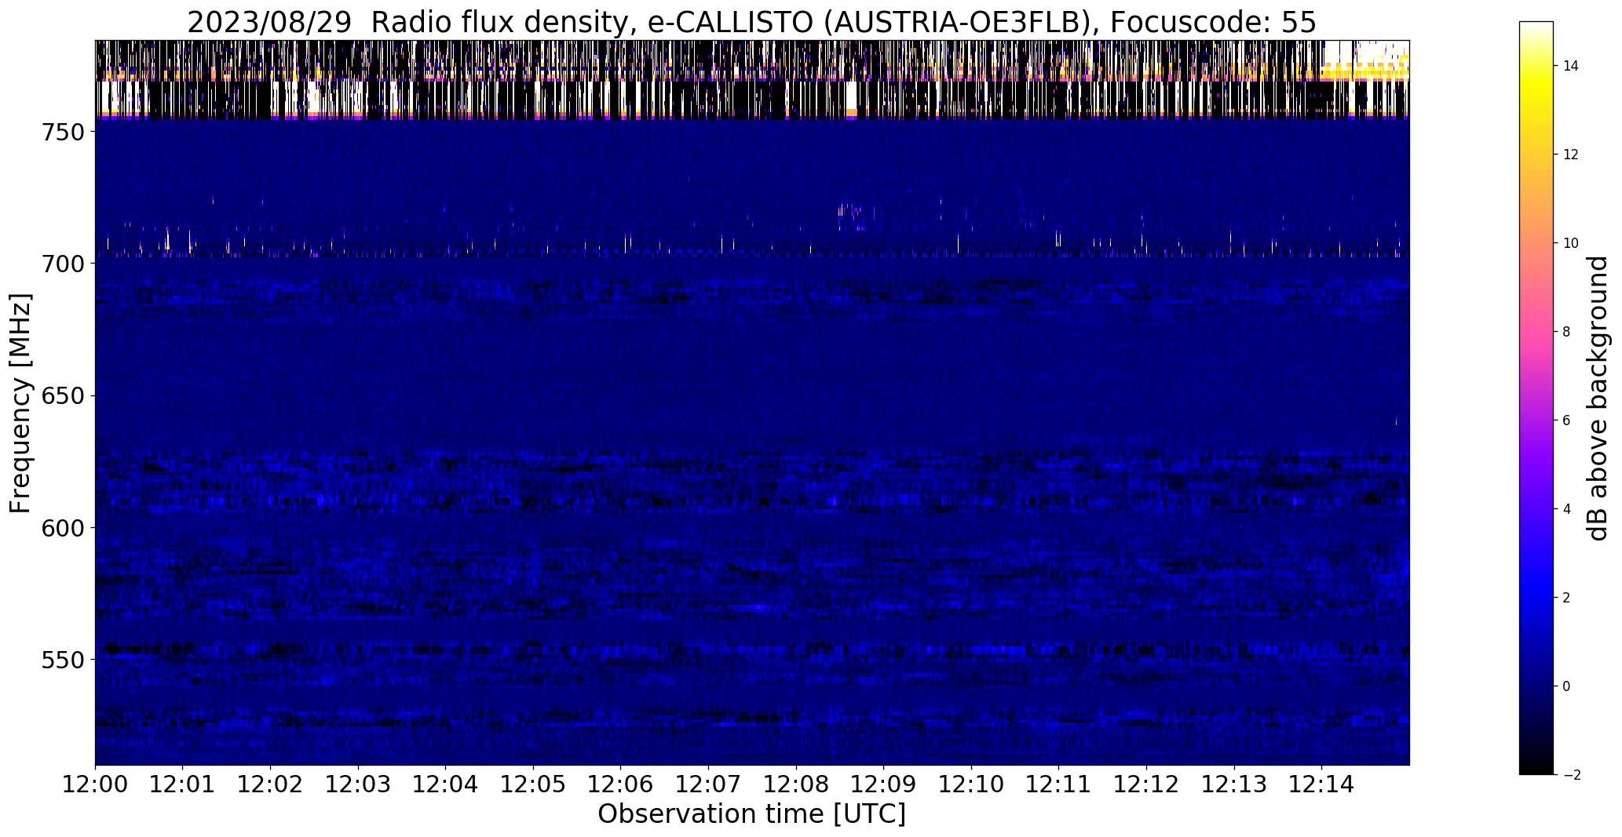Click the black bottom end of the colorbar
Screen dimensions: 1622x837
(x=1536, y=768)
